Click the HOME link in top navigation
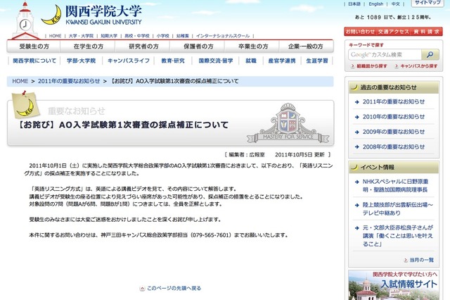 point(55,36)
